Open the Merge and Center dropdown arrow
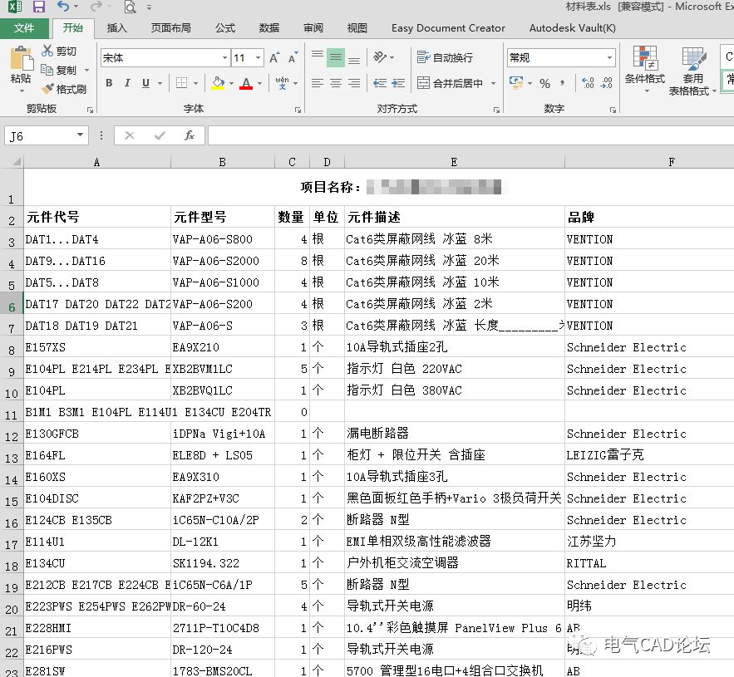The width and height of the screenshot is (734, 677). point(494,84)
